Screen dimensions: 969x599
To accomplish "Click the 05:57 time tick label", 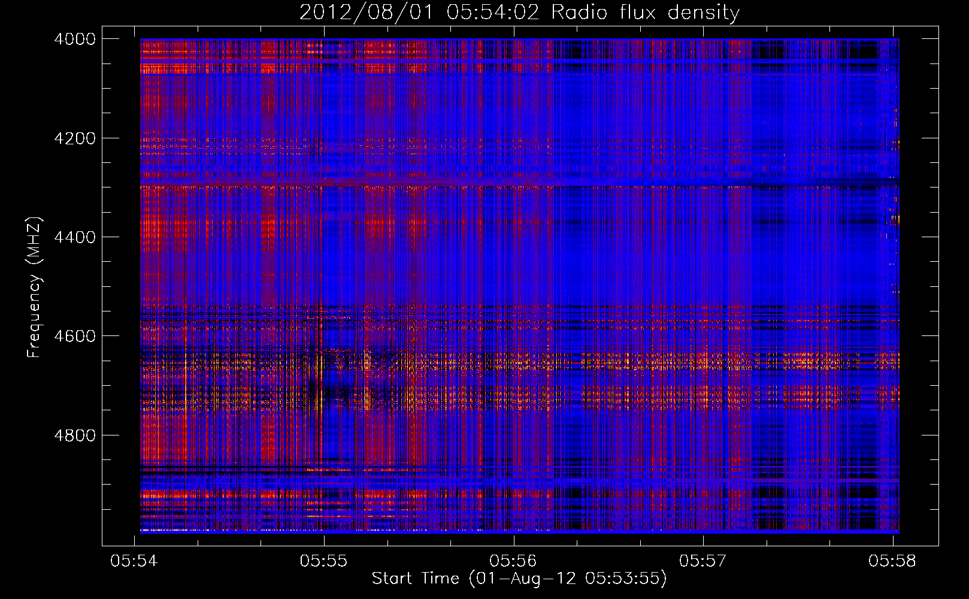I will pyautogui.click(x=703, y=561).
